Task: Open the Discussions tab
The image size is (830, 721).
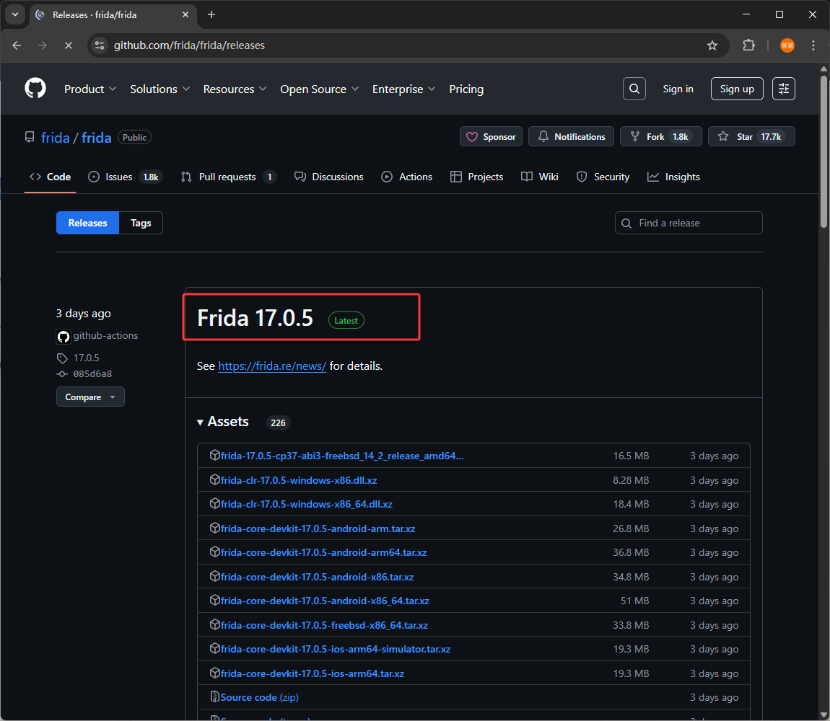Action: pyautogui.click(x=328, y=177)
